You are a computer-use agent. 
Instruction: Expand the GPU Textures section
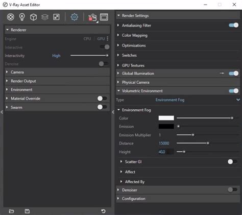click(x=178, y=65)
